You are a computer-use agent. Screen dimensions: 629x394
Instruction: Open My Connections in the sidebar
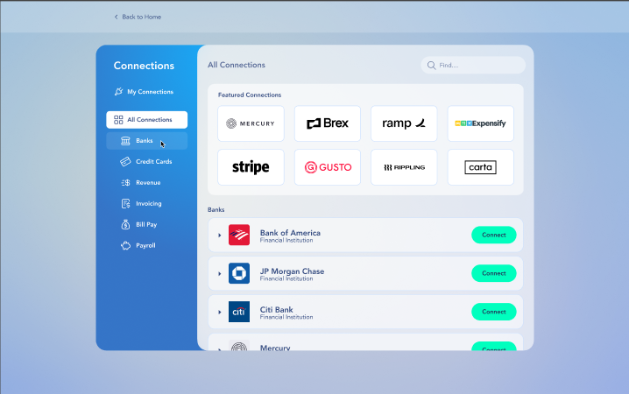[x=147, y=92]
